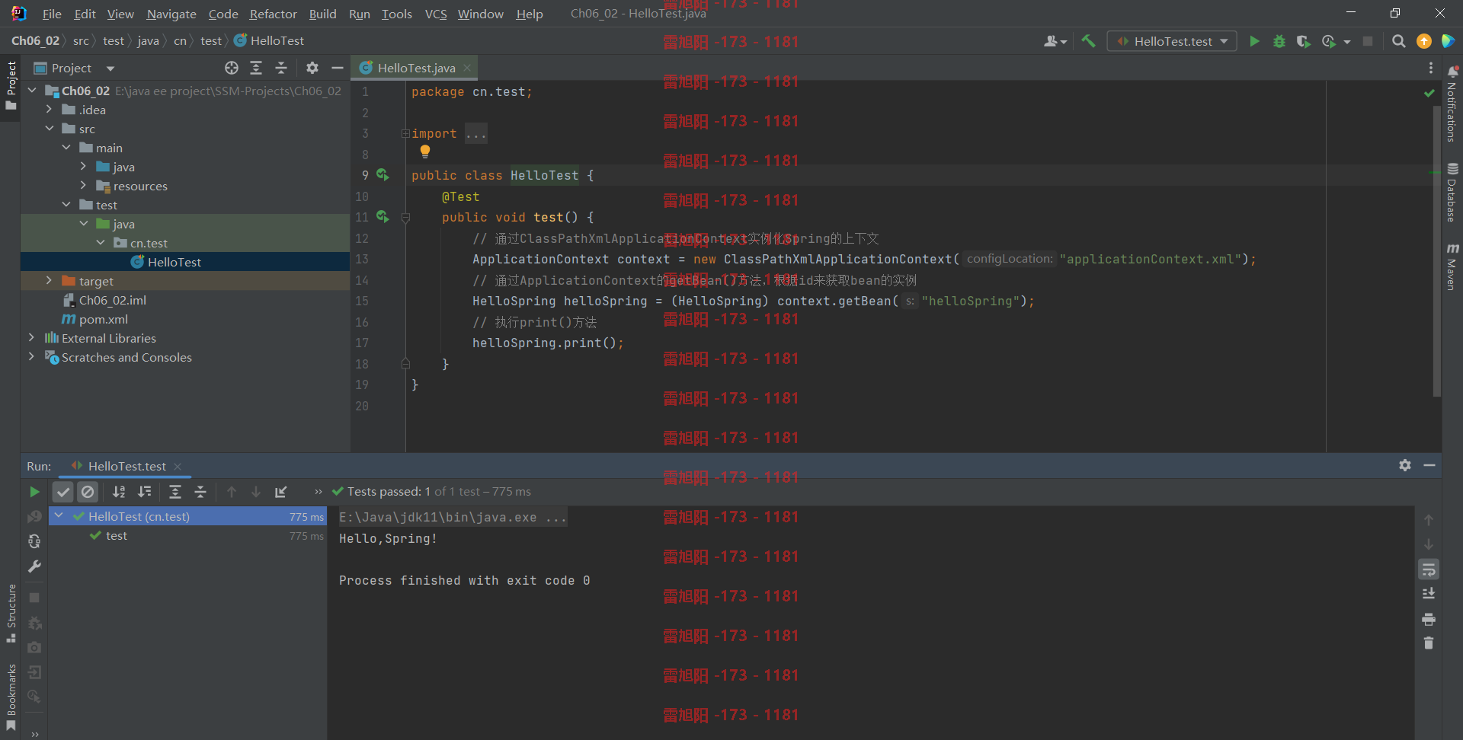The image size is (1463, 740).
Task: Select HelloTest.java editor tab
Action: tap(416, 68)
